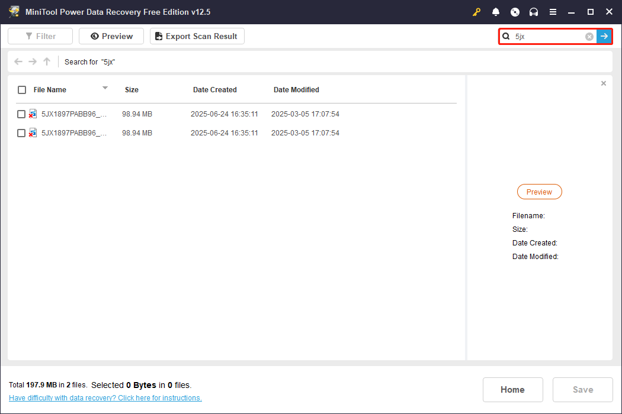Click the forward navigation arrow

[x=33, y=62]
